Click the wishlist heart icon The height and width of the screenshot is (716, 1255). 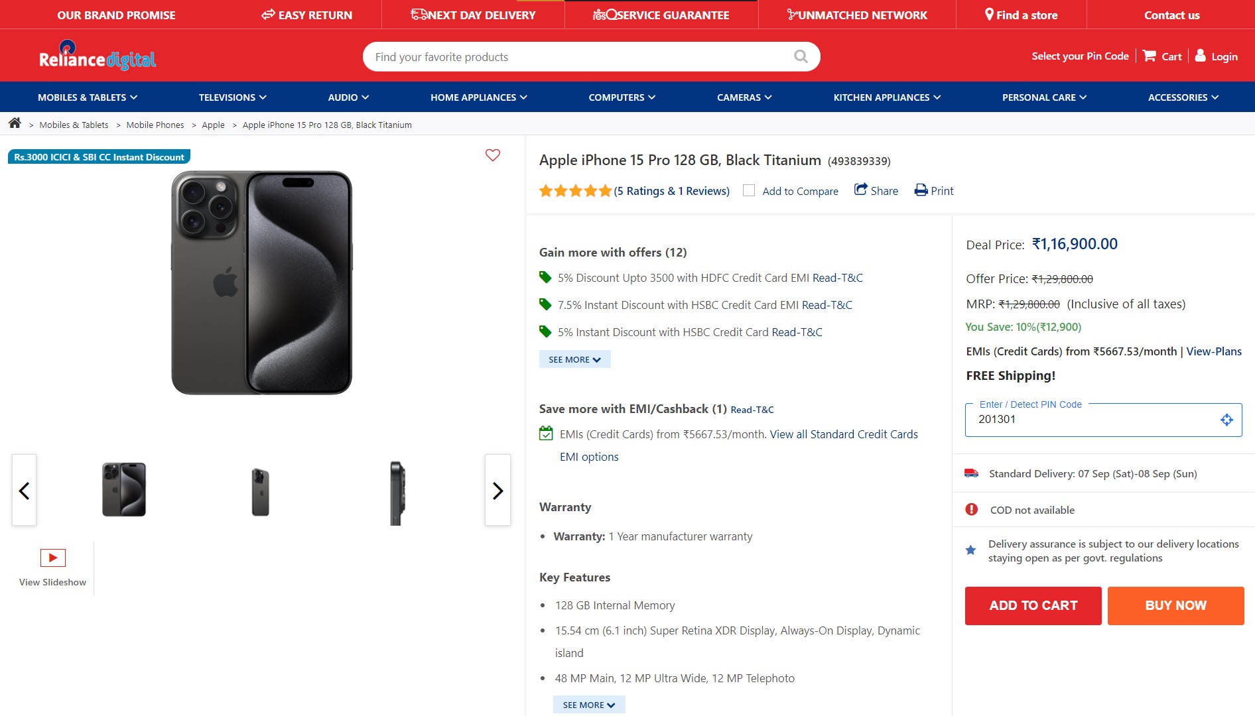coord(492,155)
